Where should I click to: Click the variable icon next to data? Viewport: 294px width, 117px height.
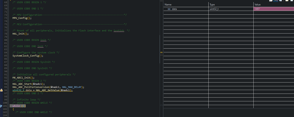(x=169, y=9)
